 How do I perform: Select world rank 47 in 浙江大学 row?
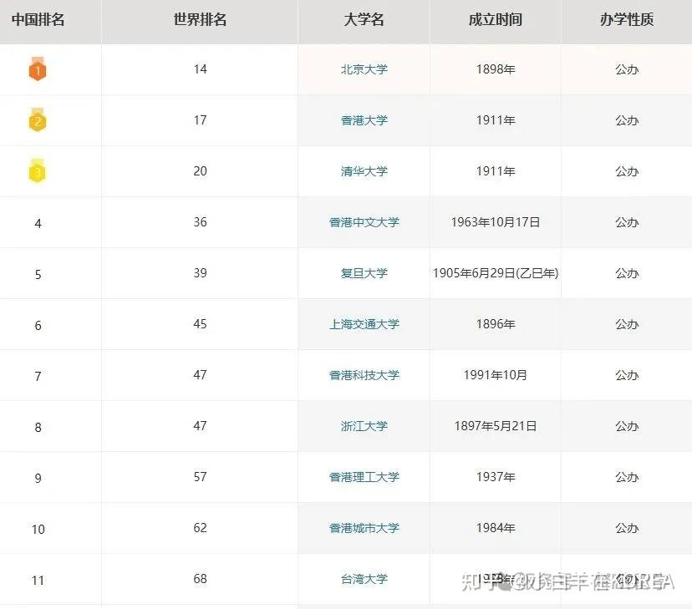click(200, 425)
